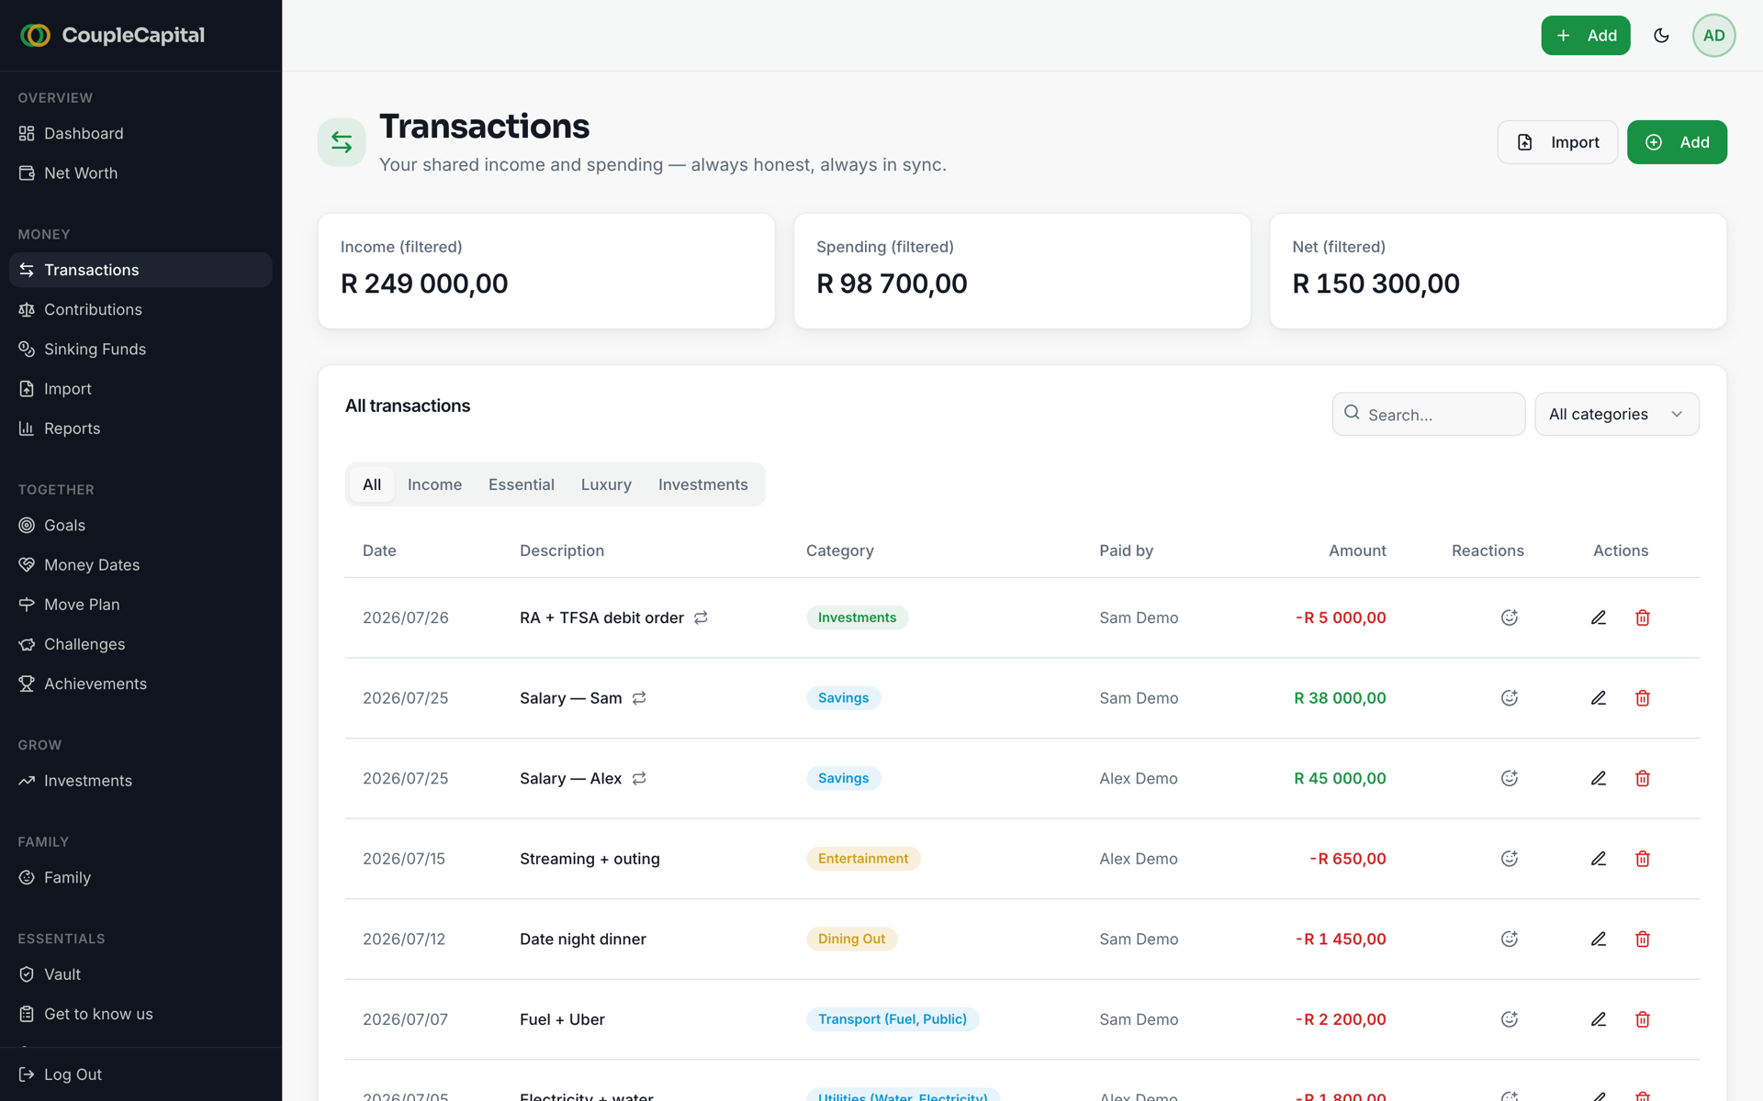Delete the Salary — Sam transaction
The height and width of the screenshot is (1101, 1763).
click(x=1643, y=697)
